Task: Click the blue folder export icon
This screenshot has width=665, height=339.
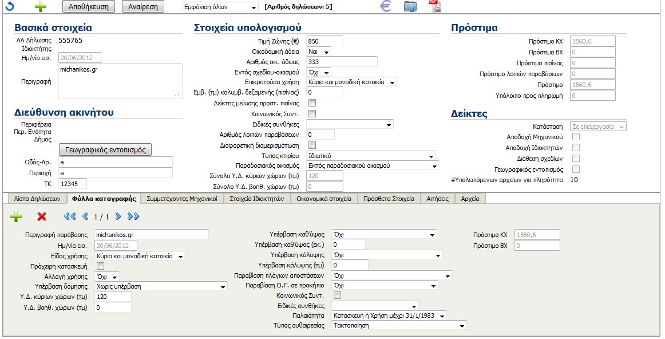Action: coord(410,7)
